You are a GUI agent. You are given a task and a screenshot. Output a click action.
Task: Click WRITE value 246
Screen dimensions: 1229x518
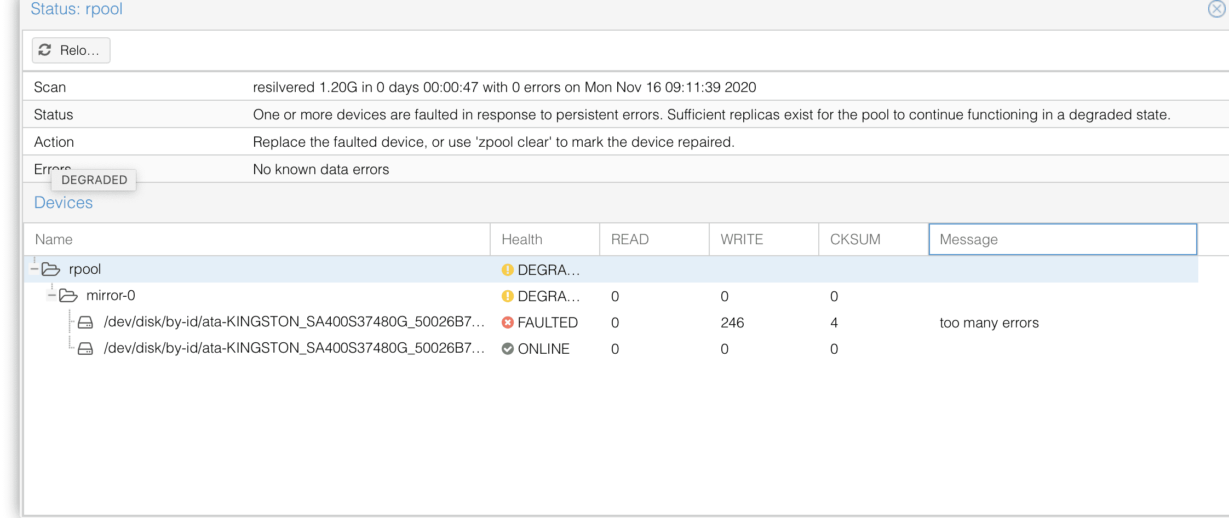tap(732, 323)
